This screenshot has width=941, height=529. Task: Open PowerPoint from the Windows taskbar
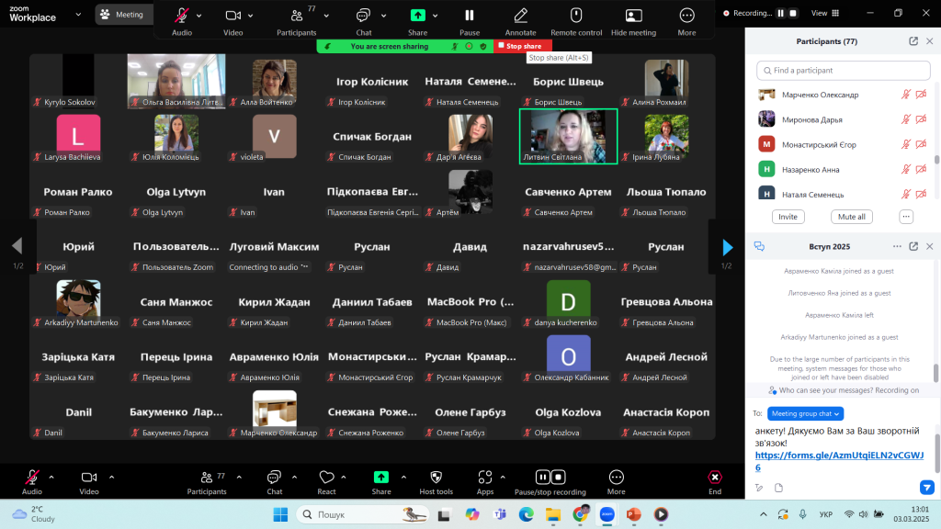pos(634,514)
